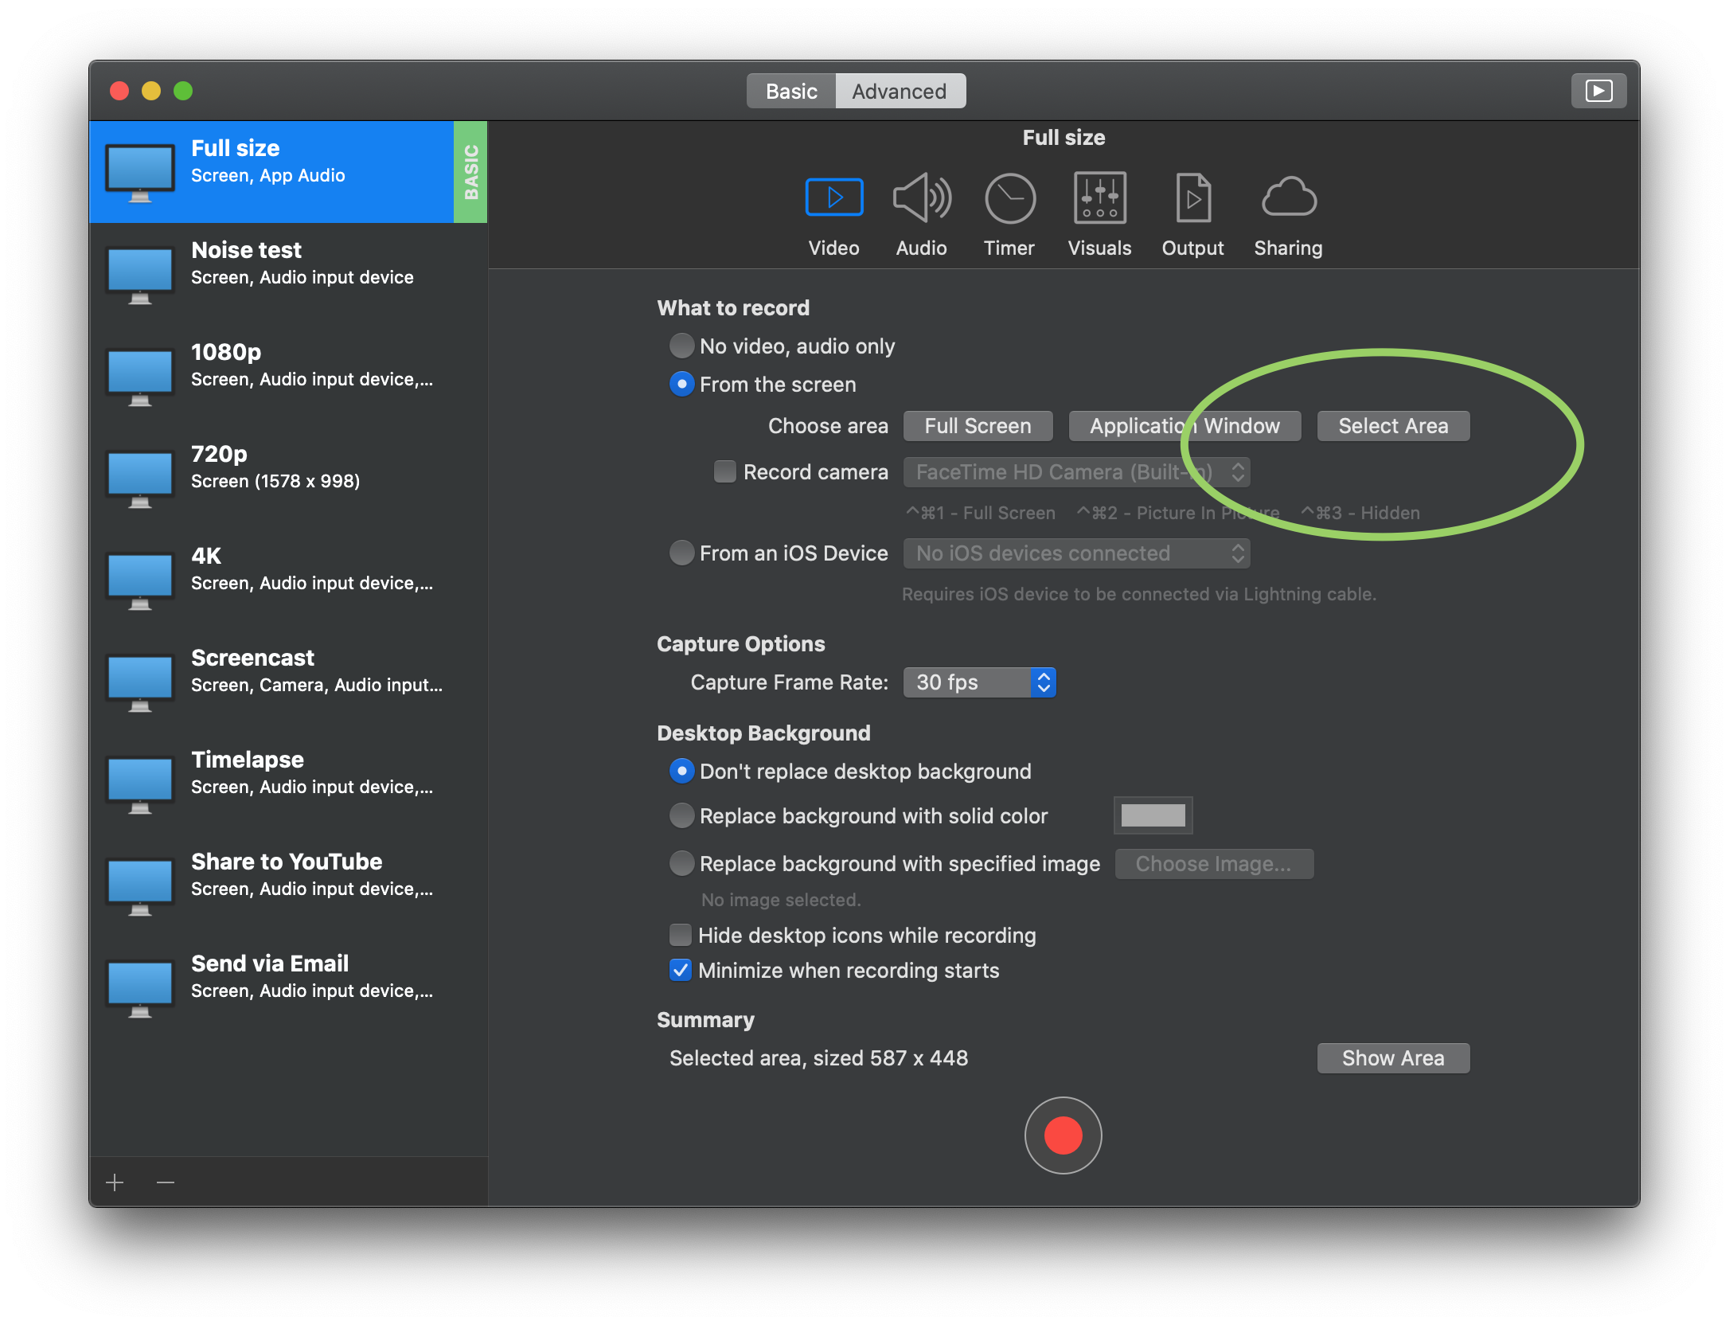Open the FaceTime HD Camera dropdown
This screenshot has height=1325, width=1729.
1076,472
